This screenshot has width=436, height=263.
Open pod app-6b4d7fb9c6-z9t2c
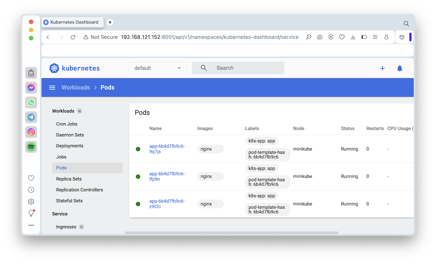pyautogui.click(x=167, y=204)
